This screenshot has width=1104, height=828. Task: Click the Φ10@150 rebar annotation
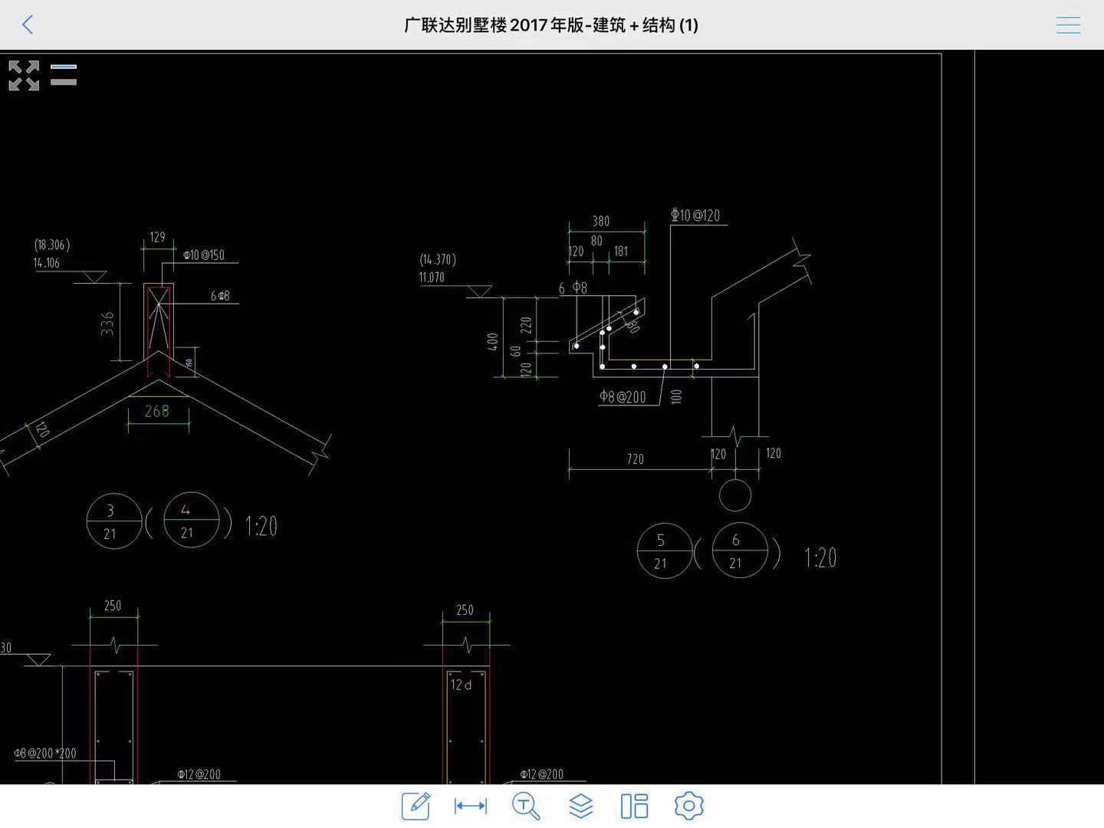(204, 255)
